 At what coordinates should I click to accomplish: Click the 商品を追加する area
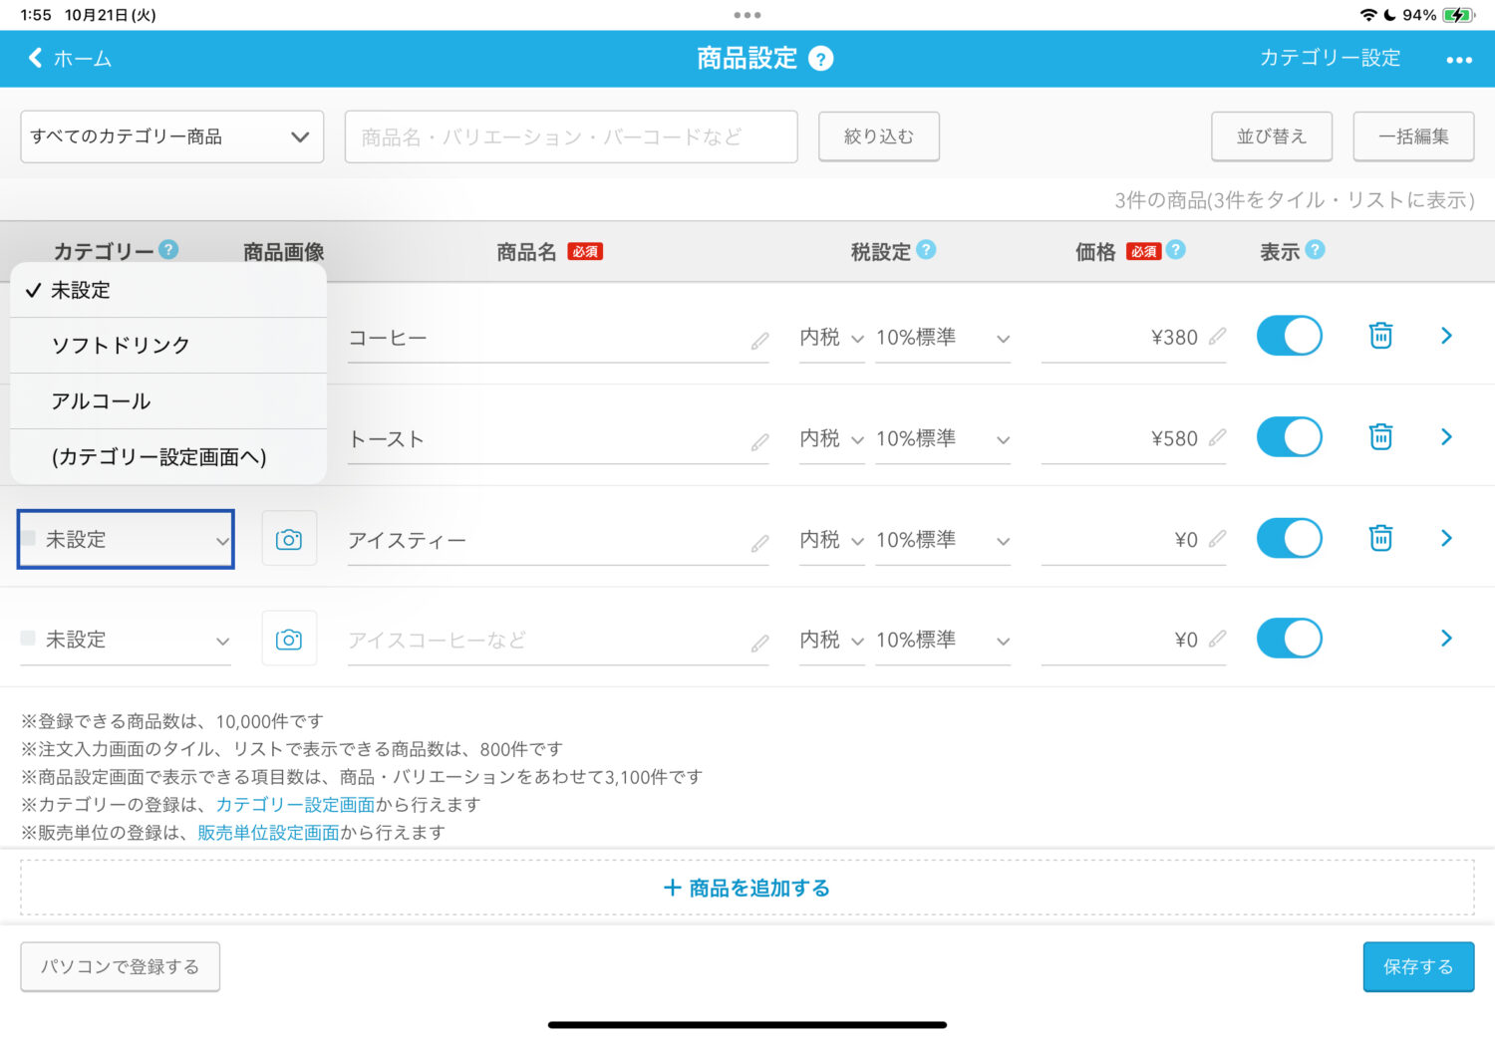coord(747,888)
